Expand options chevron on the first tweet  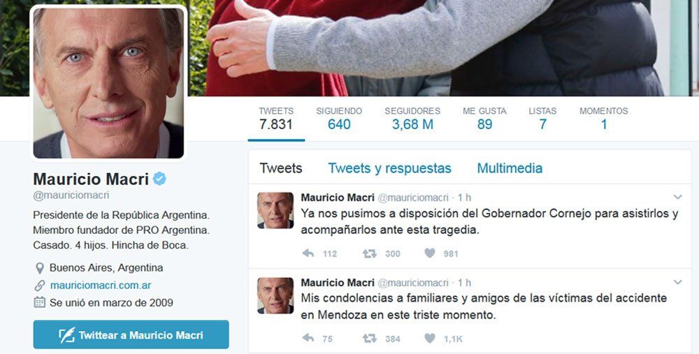pyautogui.click(x=677, y=197)
